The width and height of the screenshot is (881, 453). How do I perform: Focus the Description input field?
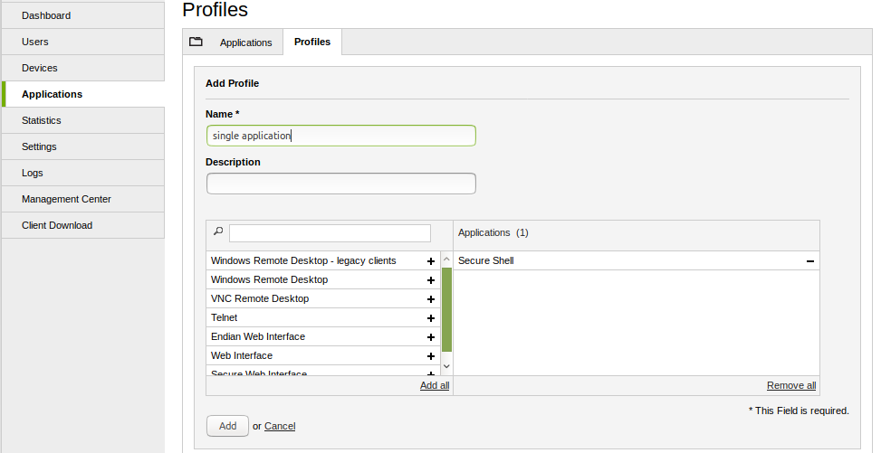coord(341,184)
